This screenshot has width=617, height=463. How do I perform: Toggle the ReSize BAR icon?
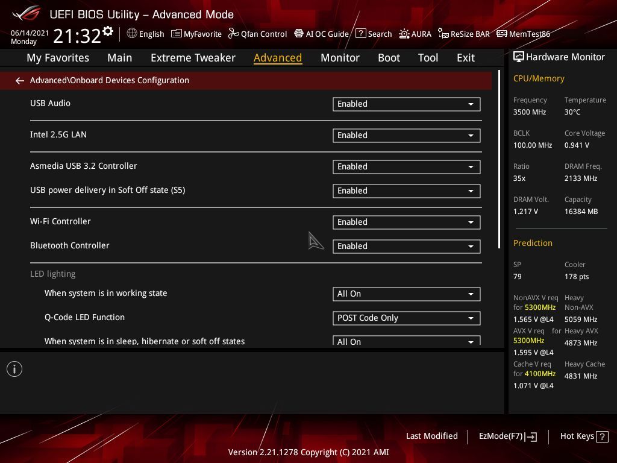click(443, 34)
